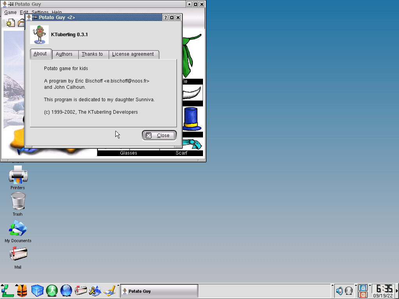Open the Game menu
The image size is (399, 299).
(x=11, y=12)
